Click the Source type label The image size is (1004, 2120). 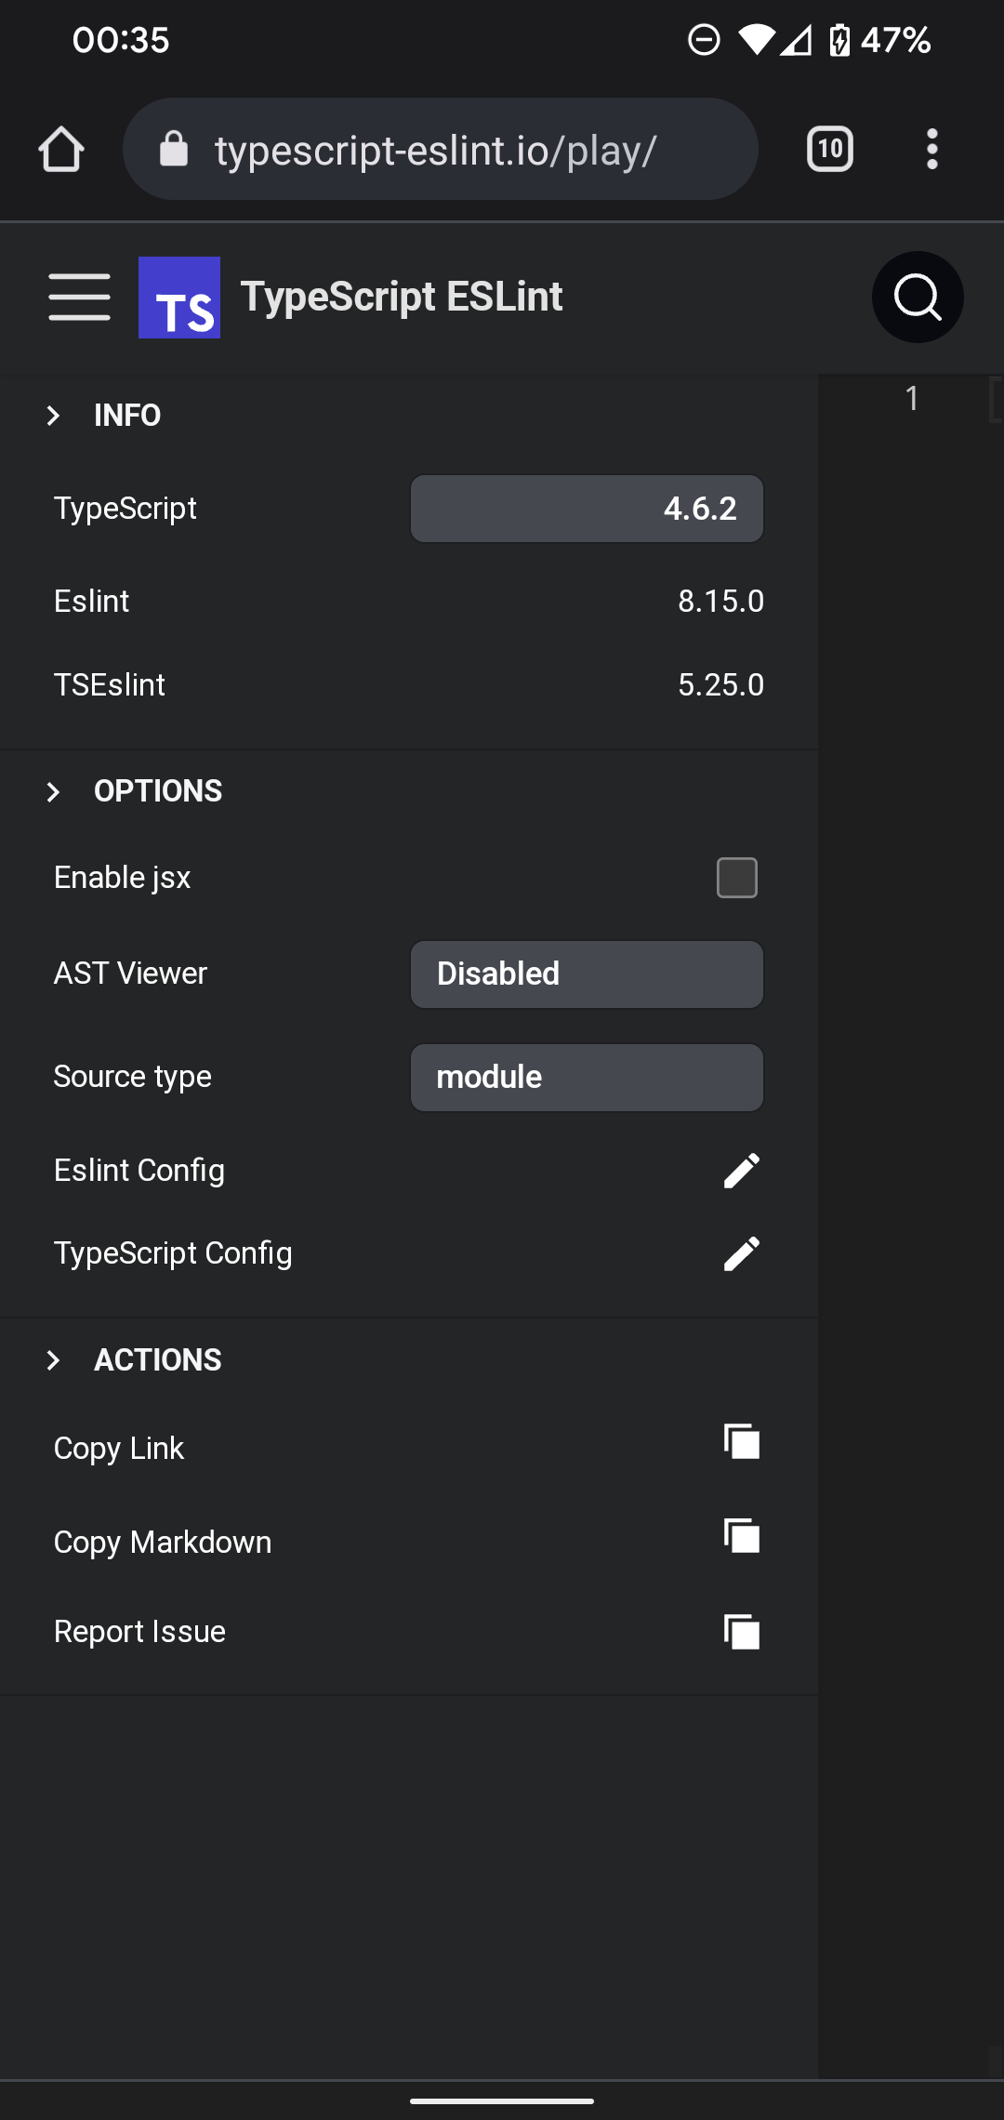pyautogui.click(x=133, y=1077)
